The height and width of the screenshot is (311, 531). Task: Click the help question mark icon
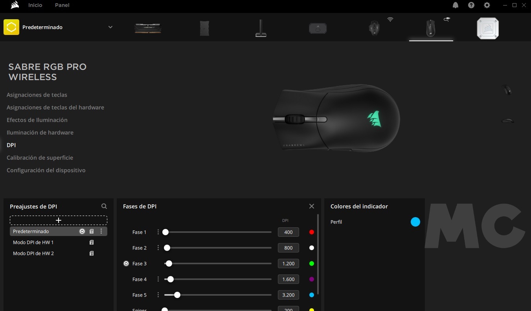pyautogui.click(x=471, y=5)
